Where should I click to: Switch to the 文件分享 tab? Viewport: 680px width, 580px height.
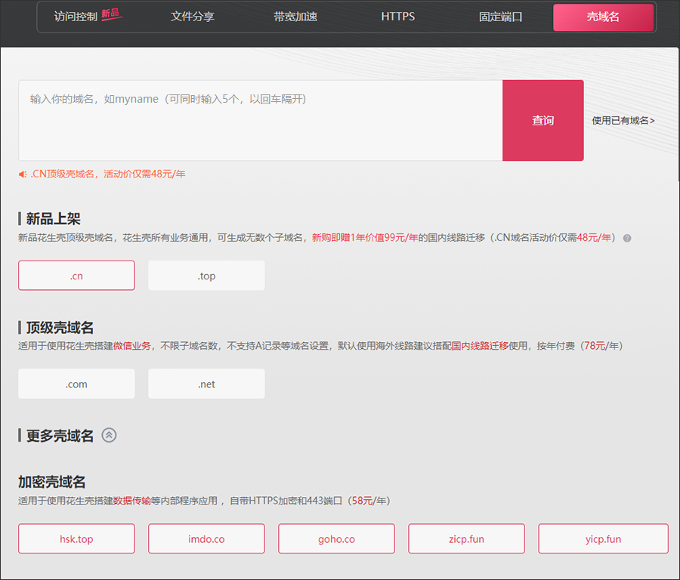click(x=193, y=17)
